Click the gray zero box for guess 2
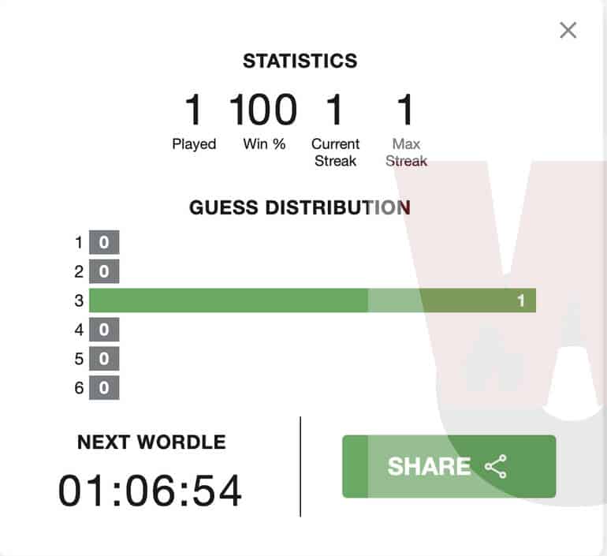 104,271
